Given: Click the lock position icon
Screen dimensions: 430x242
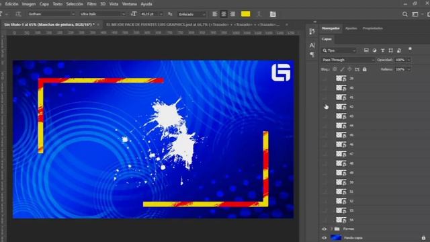Looking at the screenshot, I should [x=349, y=69].
